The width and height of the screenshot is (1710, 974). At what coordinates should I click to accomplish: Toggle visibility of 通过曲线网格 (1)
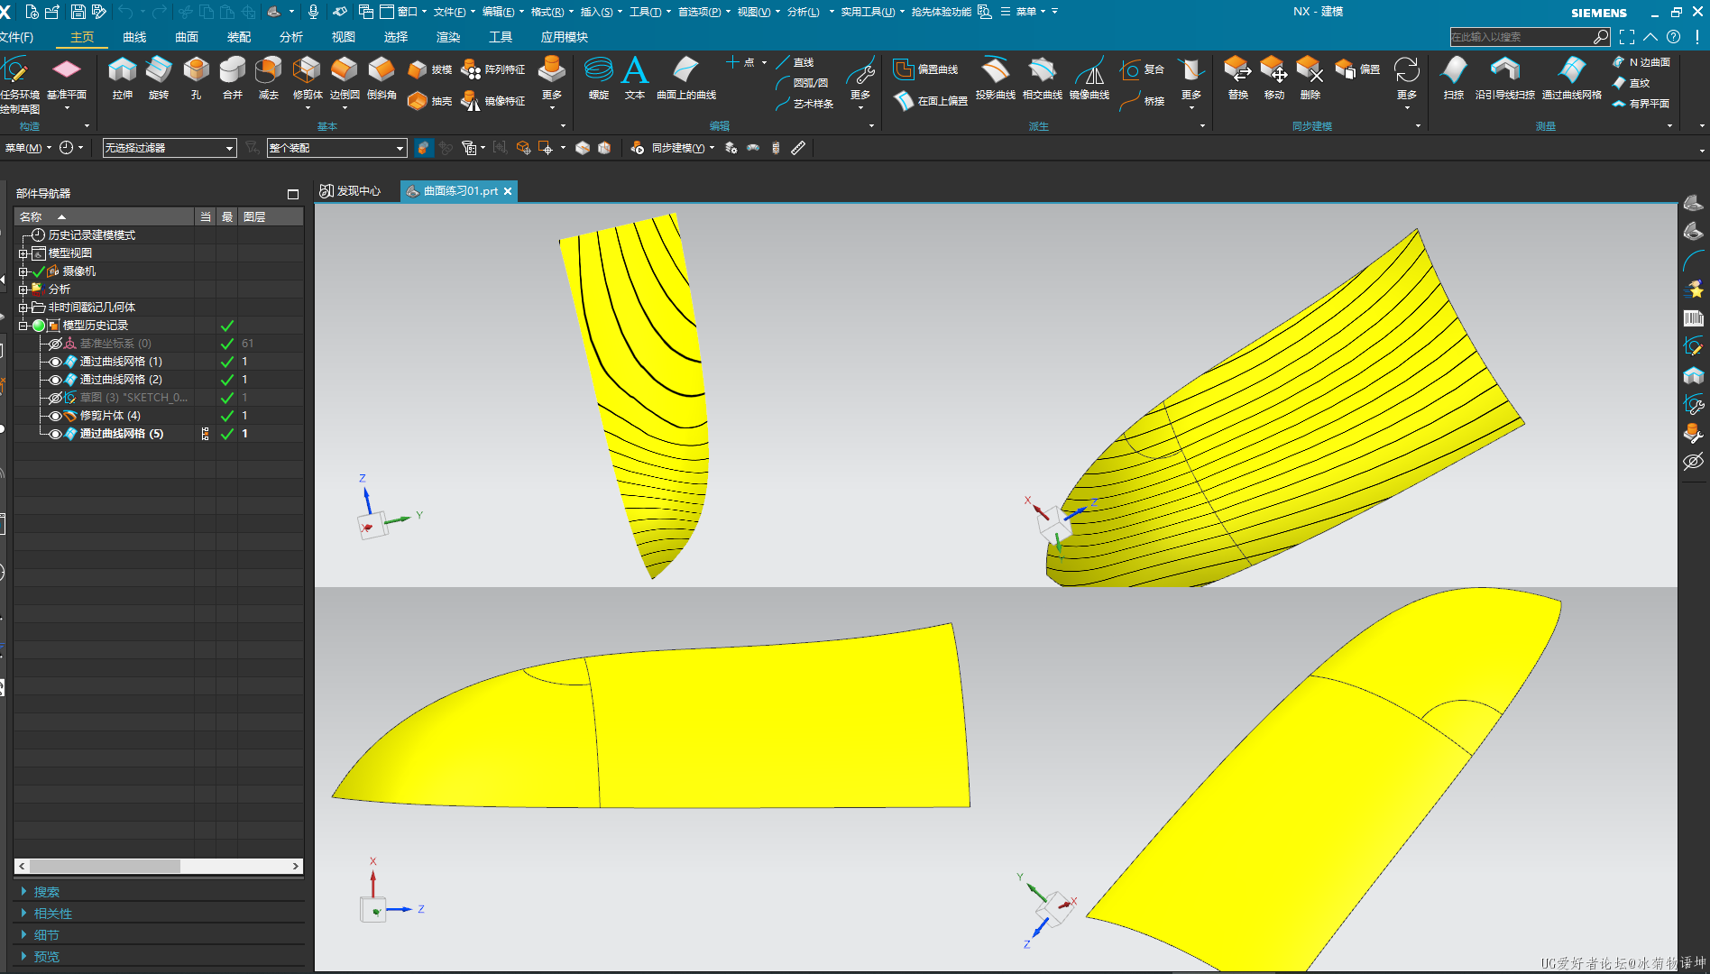[x=55, y=362]
